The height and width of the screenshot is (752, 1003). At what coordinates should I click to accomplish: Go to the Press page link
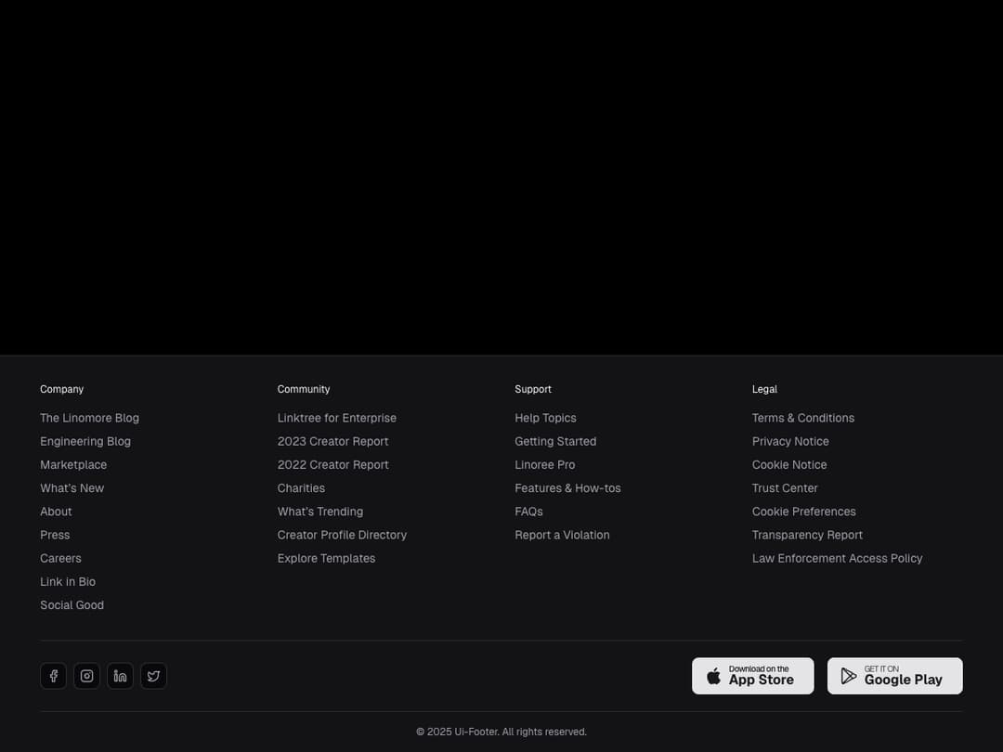point(55,535)
